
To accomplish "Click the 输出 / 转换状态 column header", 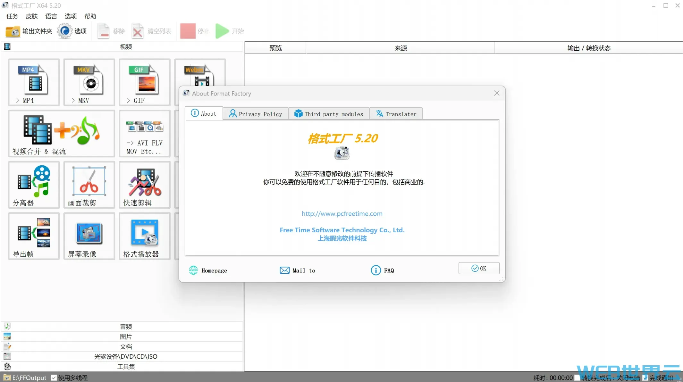I will coord(589,48).
